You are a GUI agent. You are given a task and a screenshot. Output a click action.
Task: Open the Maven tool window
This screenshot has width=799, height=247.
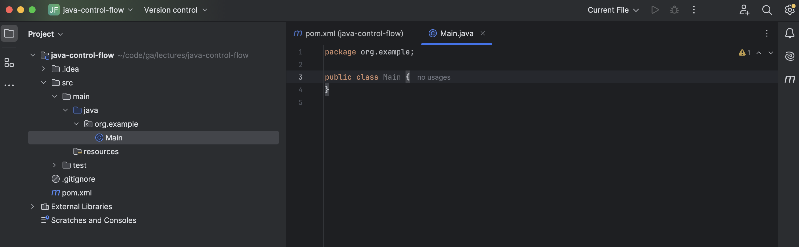pyautogui.click(x=789, y=79)
